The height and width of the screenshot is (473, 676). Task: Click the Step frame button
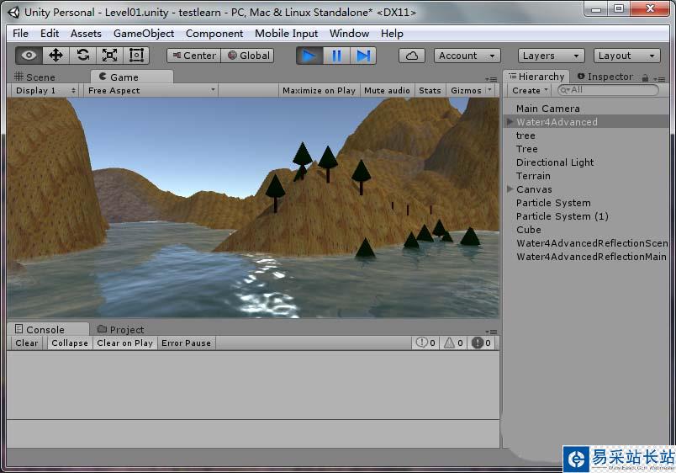tap(363, 56)
